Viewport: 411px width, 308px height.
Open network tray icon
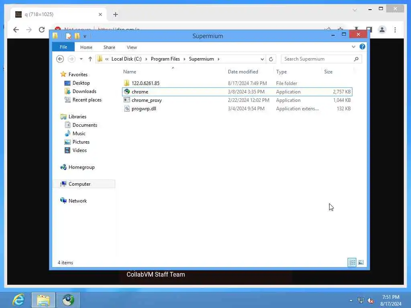[361, 300]
